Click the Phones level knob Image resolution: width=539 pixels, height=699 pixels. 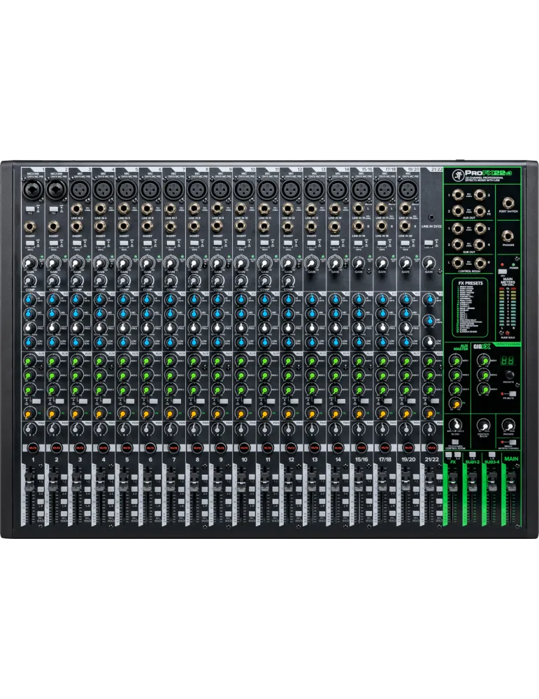(508, 425)
